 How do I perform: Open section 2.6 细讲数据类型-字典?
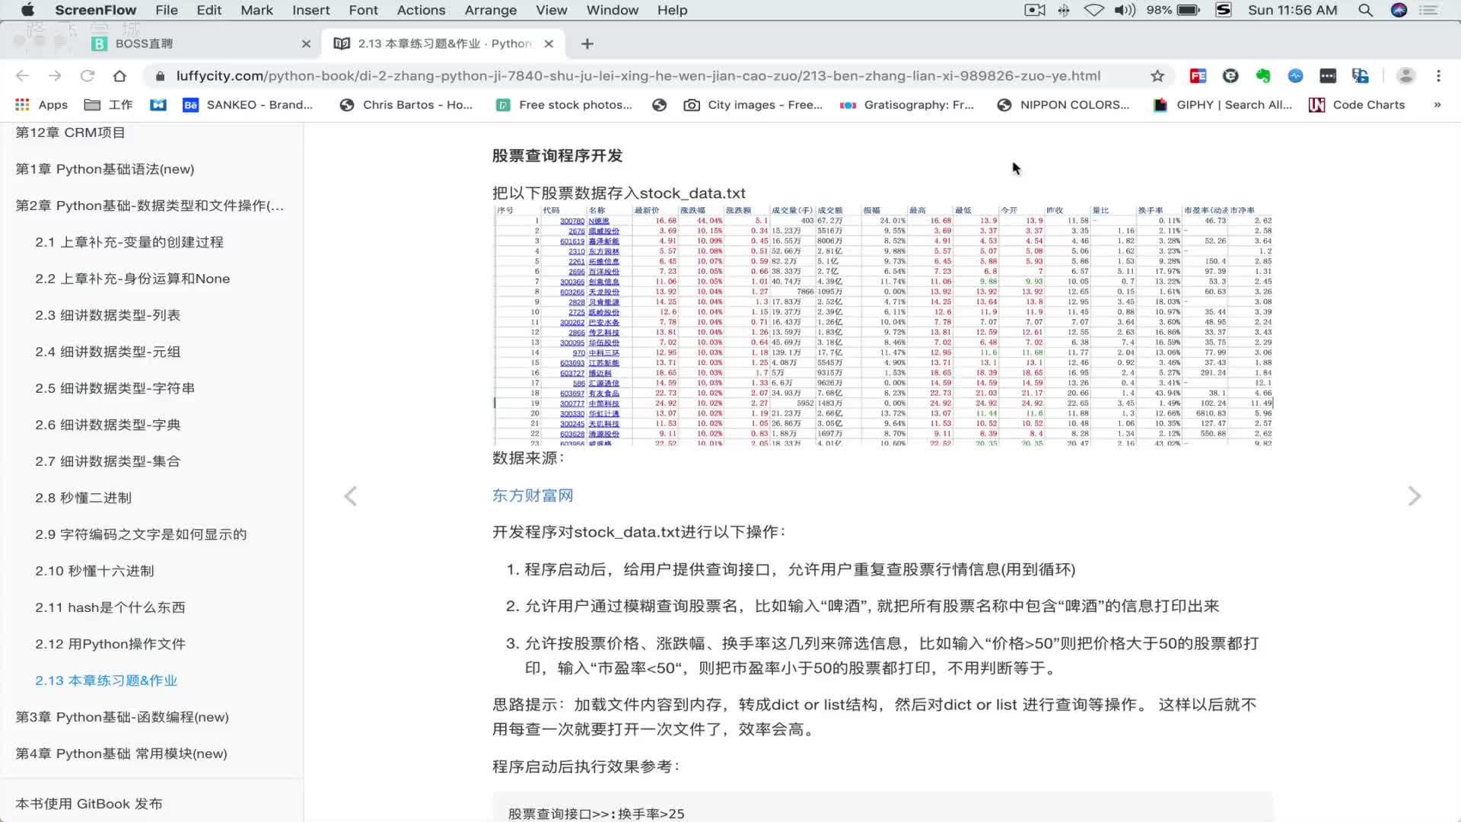click(108, 425)
